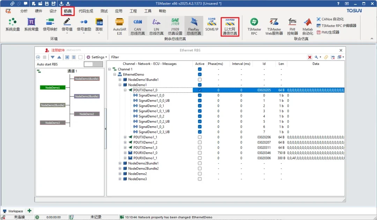
Task: Switch to the 分析 (Analysis) ribbon tab
Action: [24, 11]
